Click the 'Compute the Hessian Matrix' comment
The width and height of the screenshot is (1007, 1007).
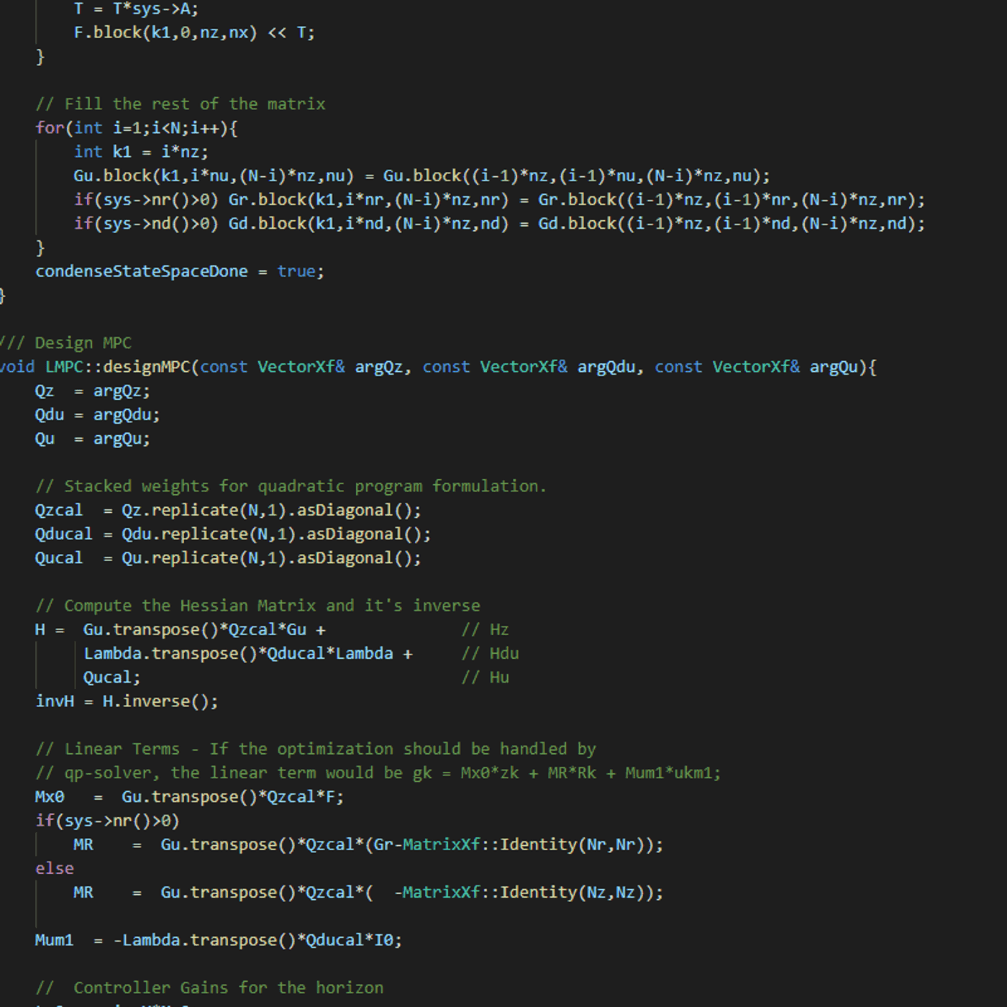(258, 606)
